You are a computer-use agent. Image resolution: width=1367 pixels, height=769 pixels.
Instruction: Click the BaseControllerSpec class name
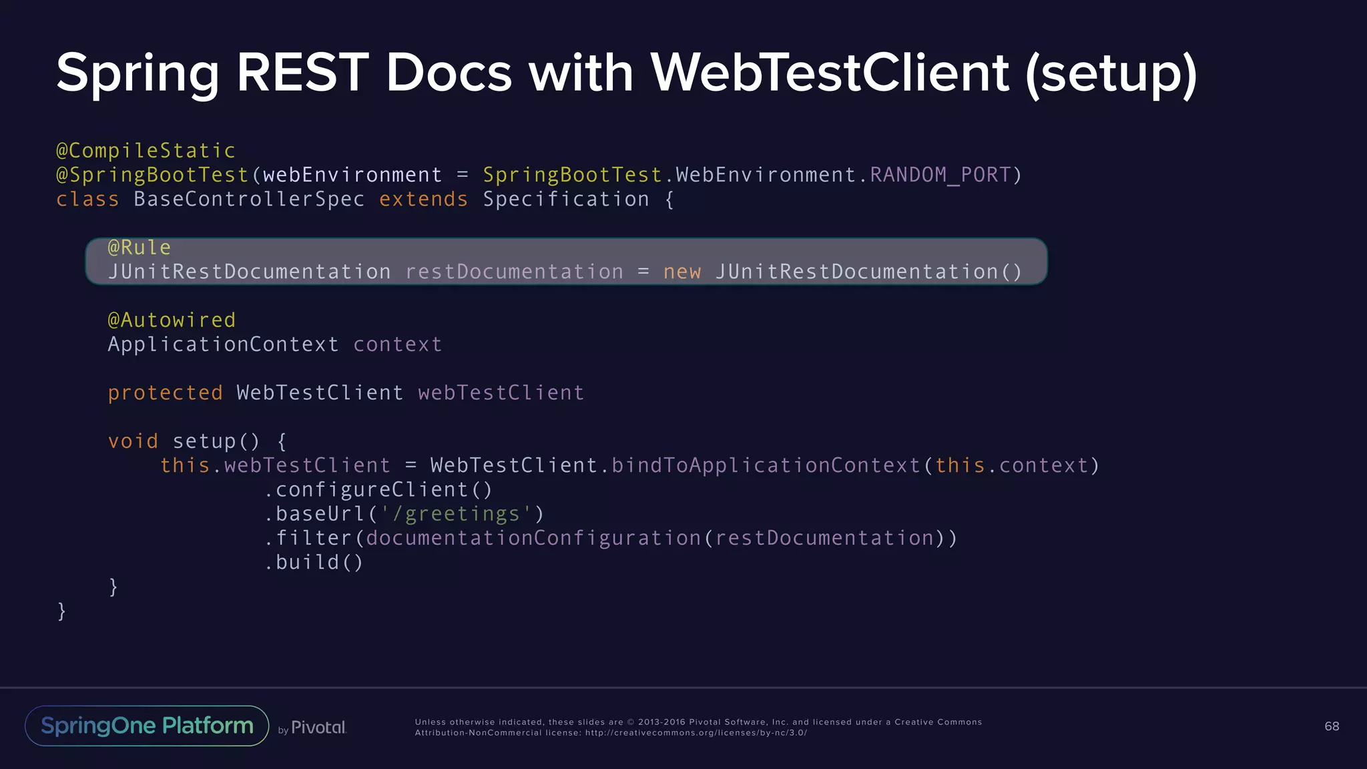pyautogui.click(x=249, y=200)
